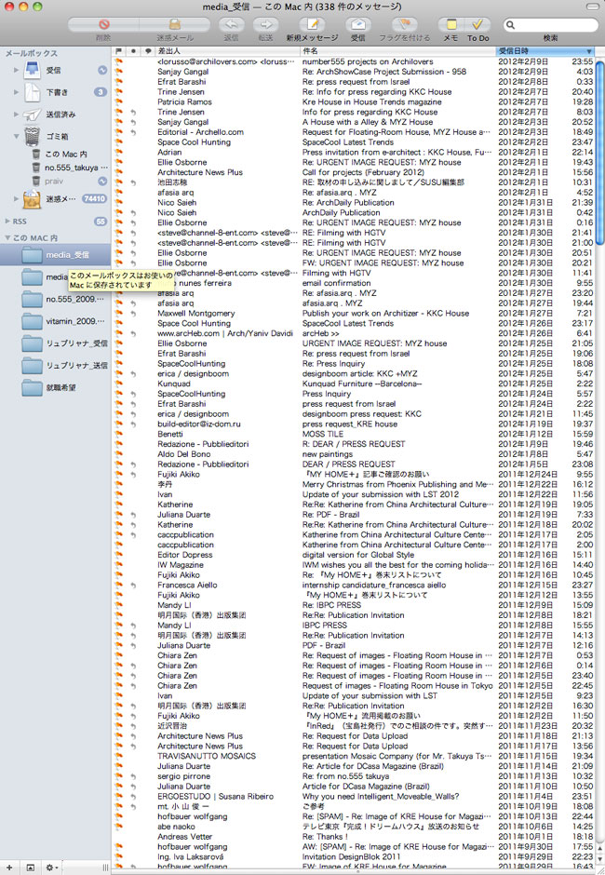Viewport: 605px width, 875px height.
Task: Expand the RSS section triangle
Action: 7,221
